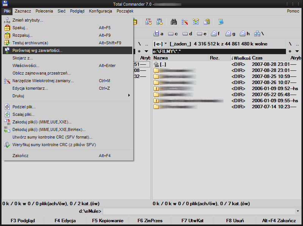Viewport: 303px width, 226px height.
Task: Open the command line history dropdown
Action: [x=298, y=211]
